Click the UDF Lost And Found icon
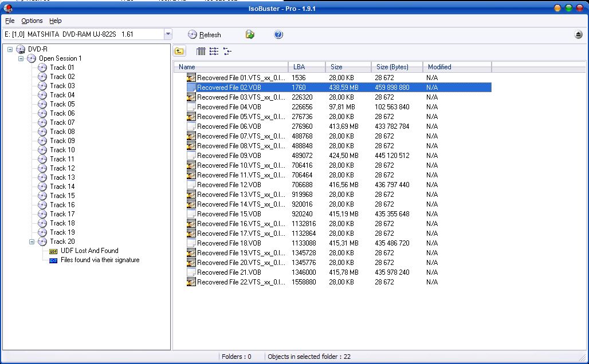 [53, 251]
